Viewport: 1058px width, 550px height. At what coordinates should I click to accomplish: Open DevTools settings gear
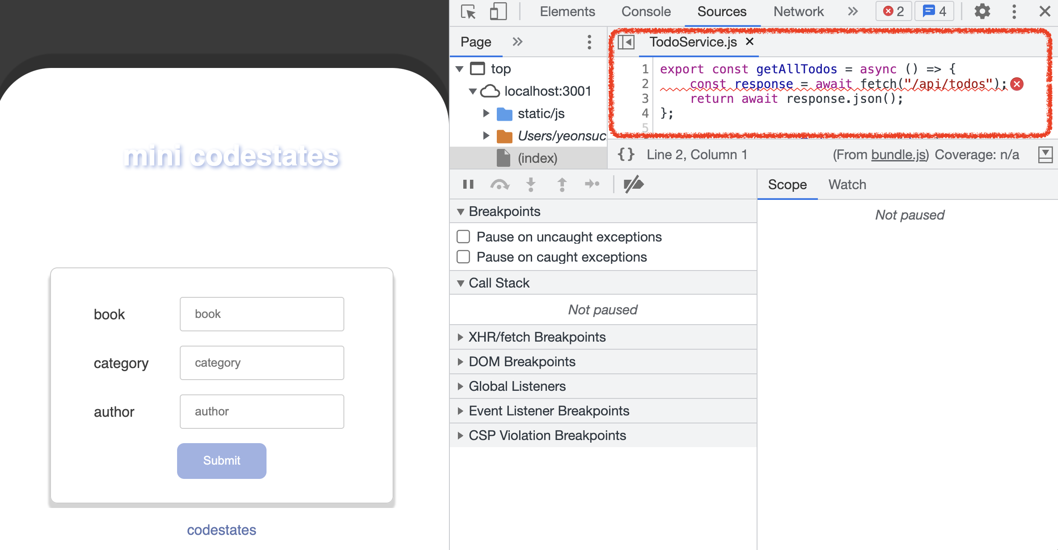pyautogui.click(x=982, y=12)
